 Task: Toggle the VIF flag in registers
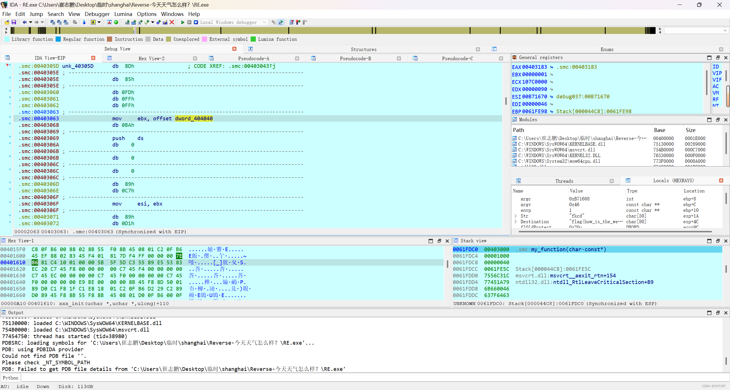click(x=717, y=80)
